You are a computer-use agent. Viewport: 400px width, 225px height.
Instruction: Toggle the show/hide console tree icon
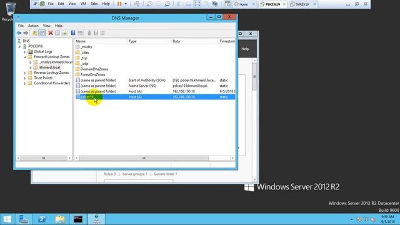click(42, 33)
